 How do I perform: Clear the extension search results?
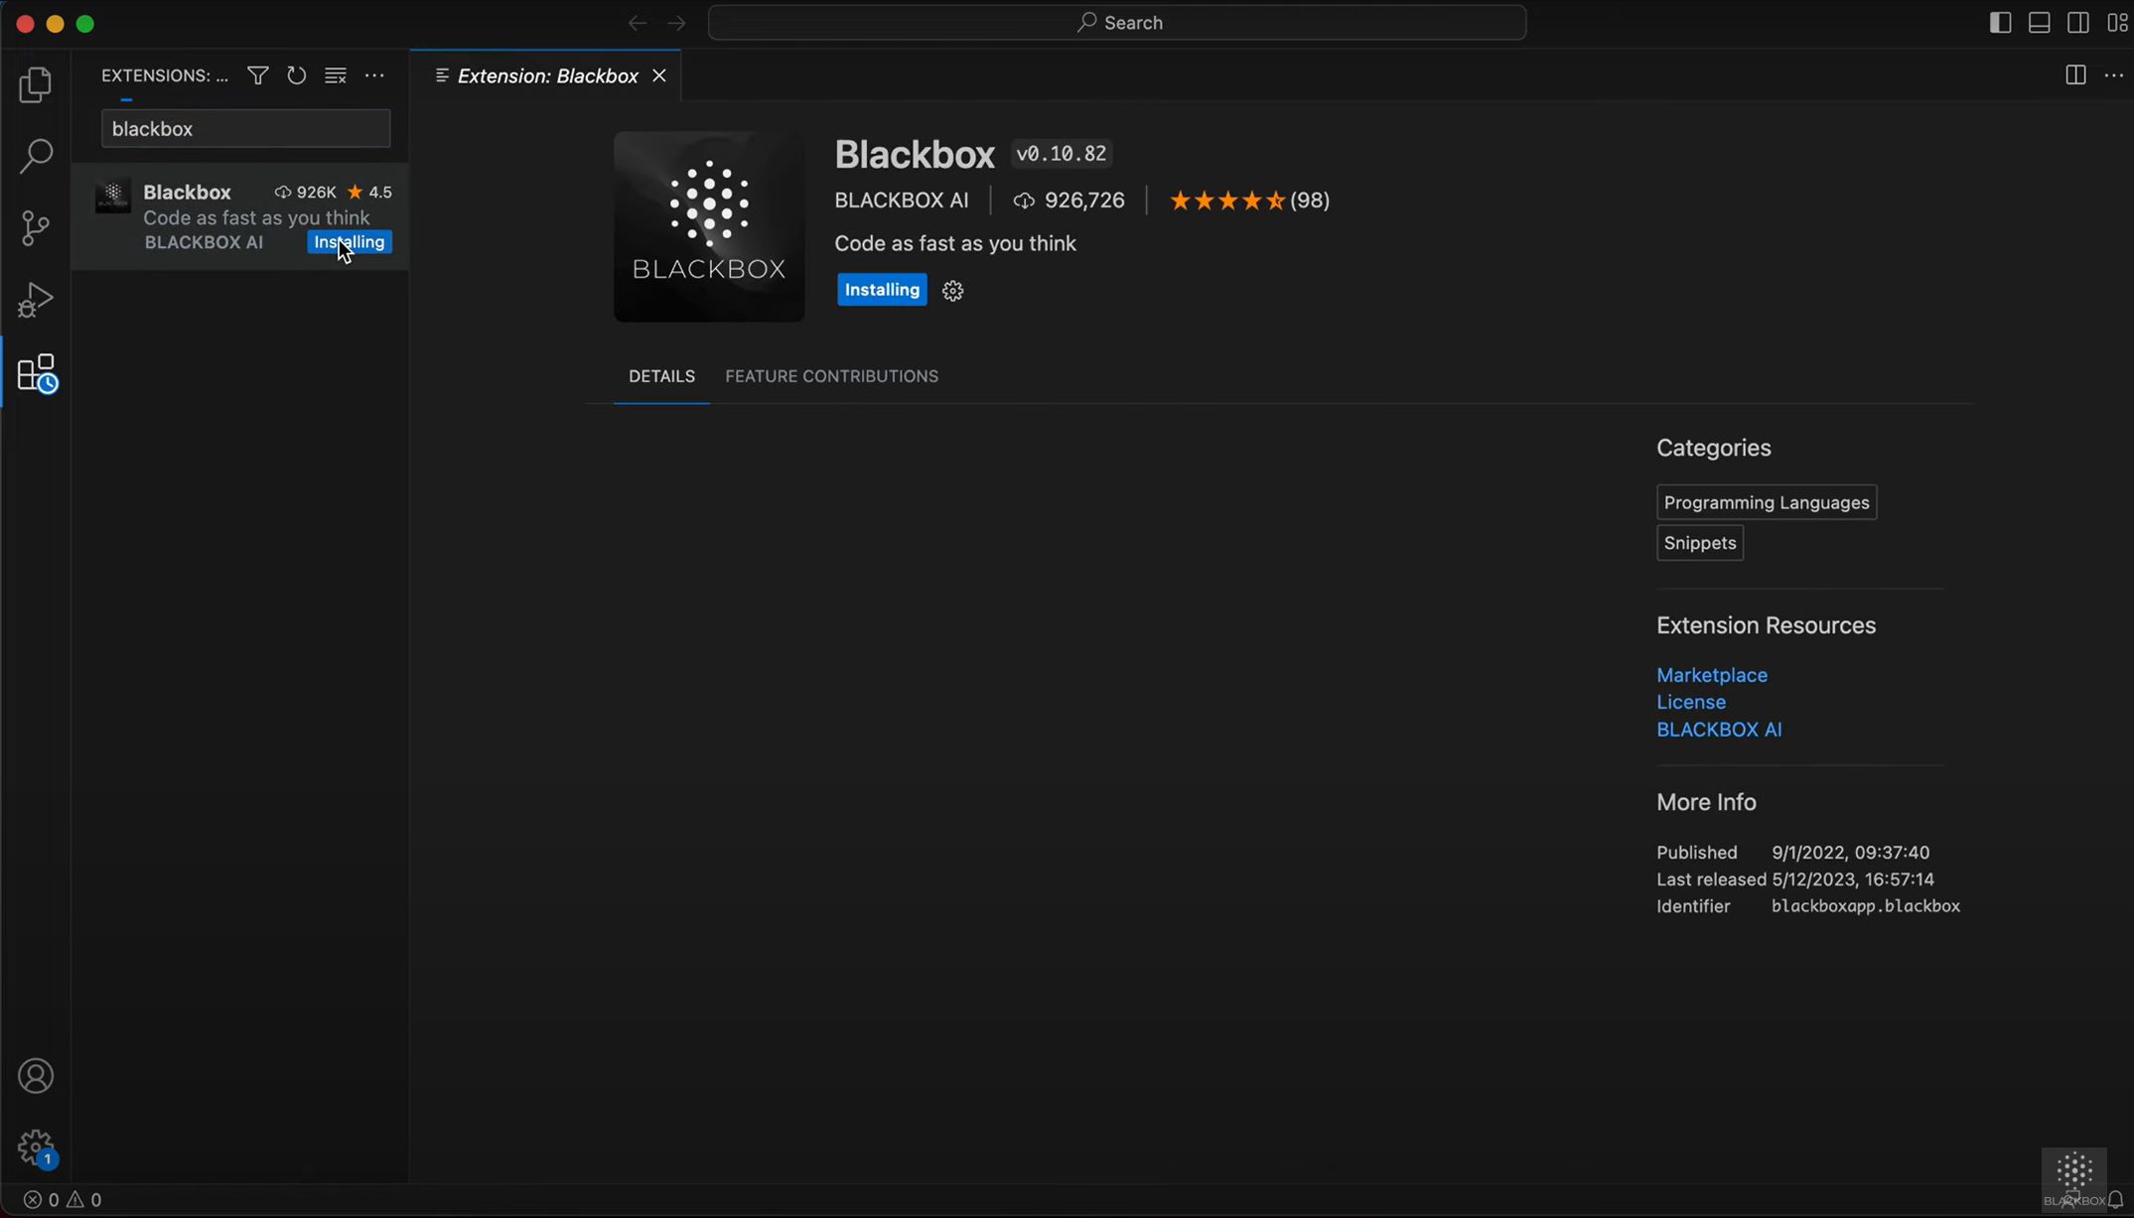click(x=335, y=75)
